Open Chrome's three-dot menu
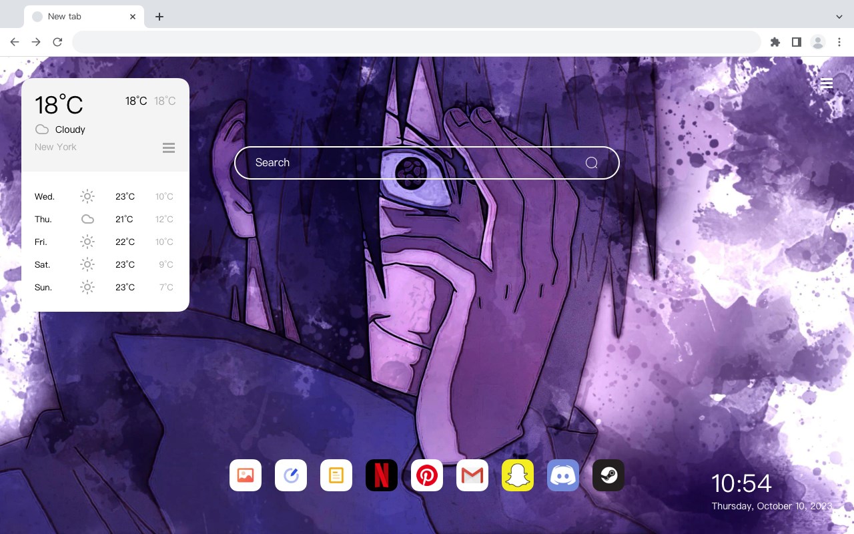Image resolution: width=854 pixels, height=534 pixels. (x=839, y=42)
